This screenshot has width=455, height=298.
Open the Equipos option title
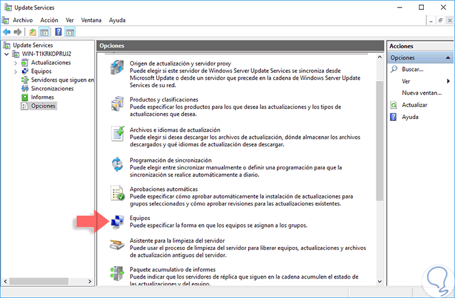pyautogui.click(x=140, y=218)
